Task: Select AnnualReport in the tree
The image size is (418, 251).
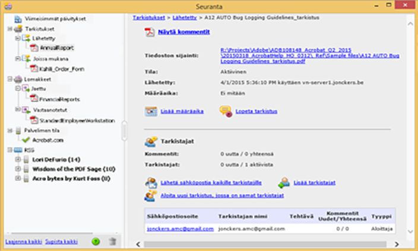Action: tap(57, 48)
